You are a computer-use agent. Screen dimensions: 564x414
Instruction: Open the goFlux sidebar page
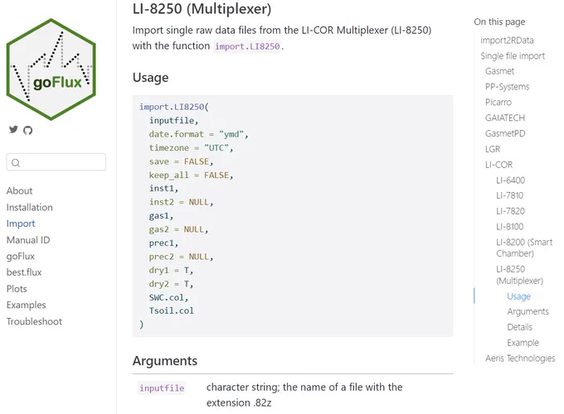[21, 256]
